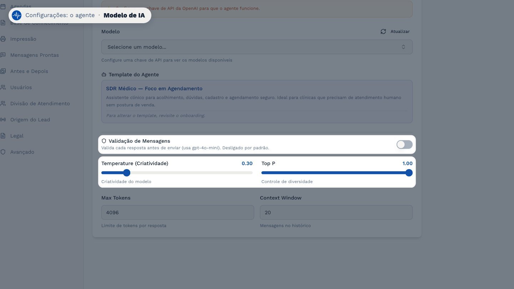Click the Usuários people icon in sidebar
Image resolution: width=514 pixels, height=289 pixels.
[x=3, y=87]
